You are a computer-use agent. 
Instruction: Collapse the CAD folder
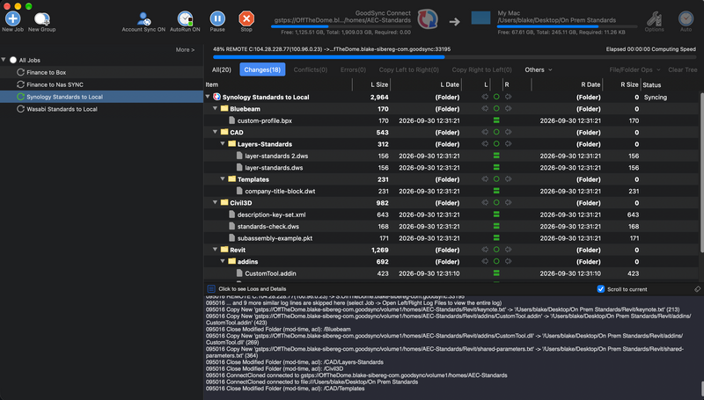[215, 132]
